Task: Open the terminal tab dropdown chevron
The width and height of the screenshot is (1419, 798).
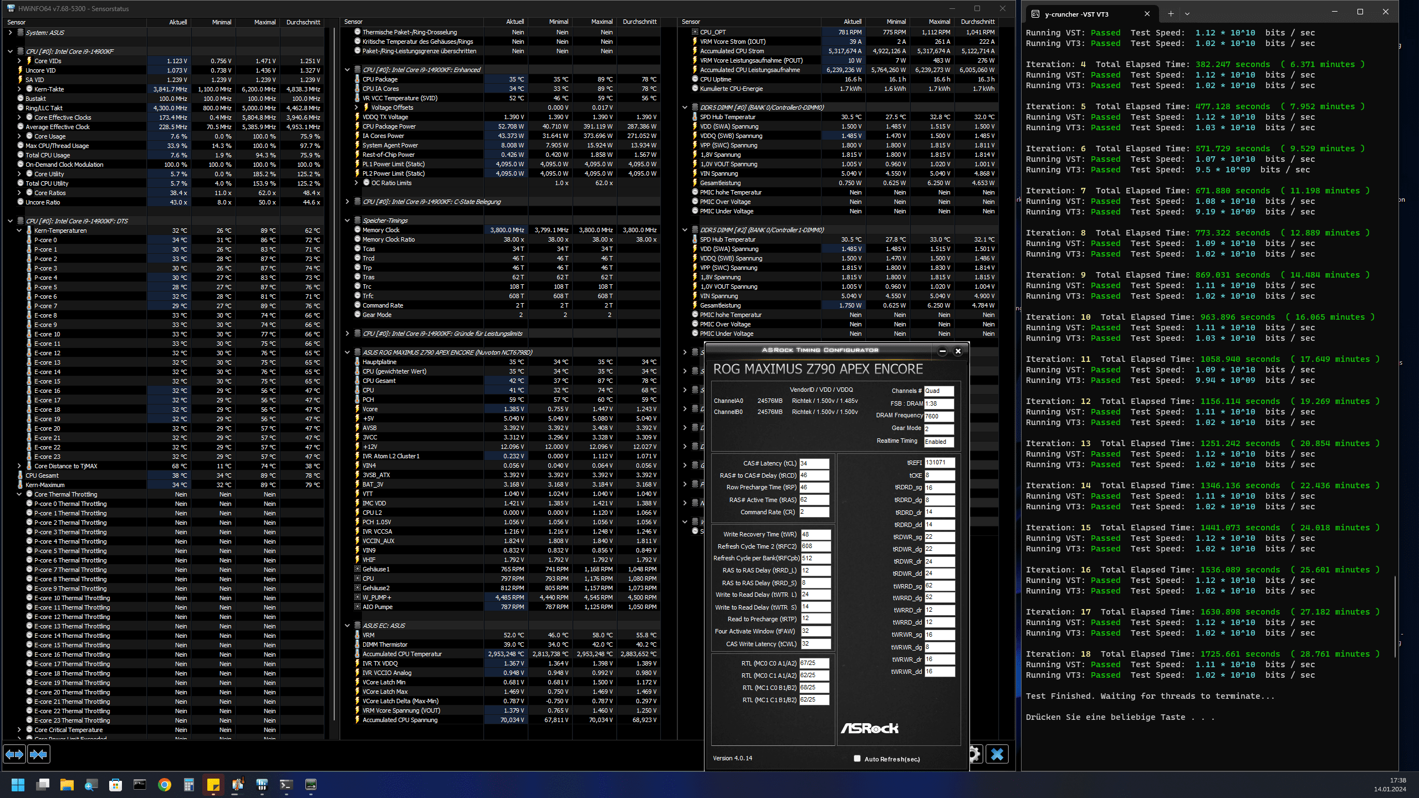Action: pos(1187,14)
